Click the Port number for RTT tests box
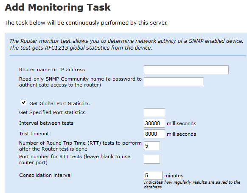 (152, 159)
